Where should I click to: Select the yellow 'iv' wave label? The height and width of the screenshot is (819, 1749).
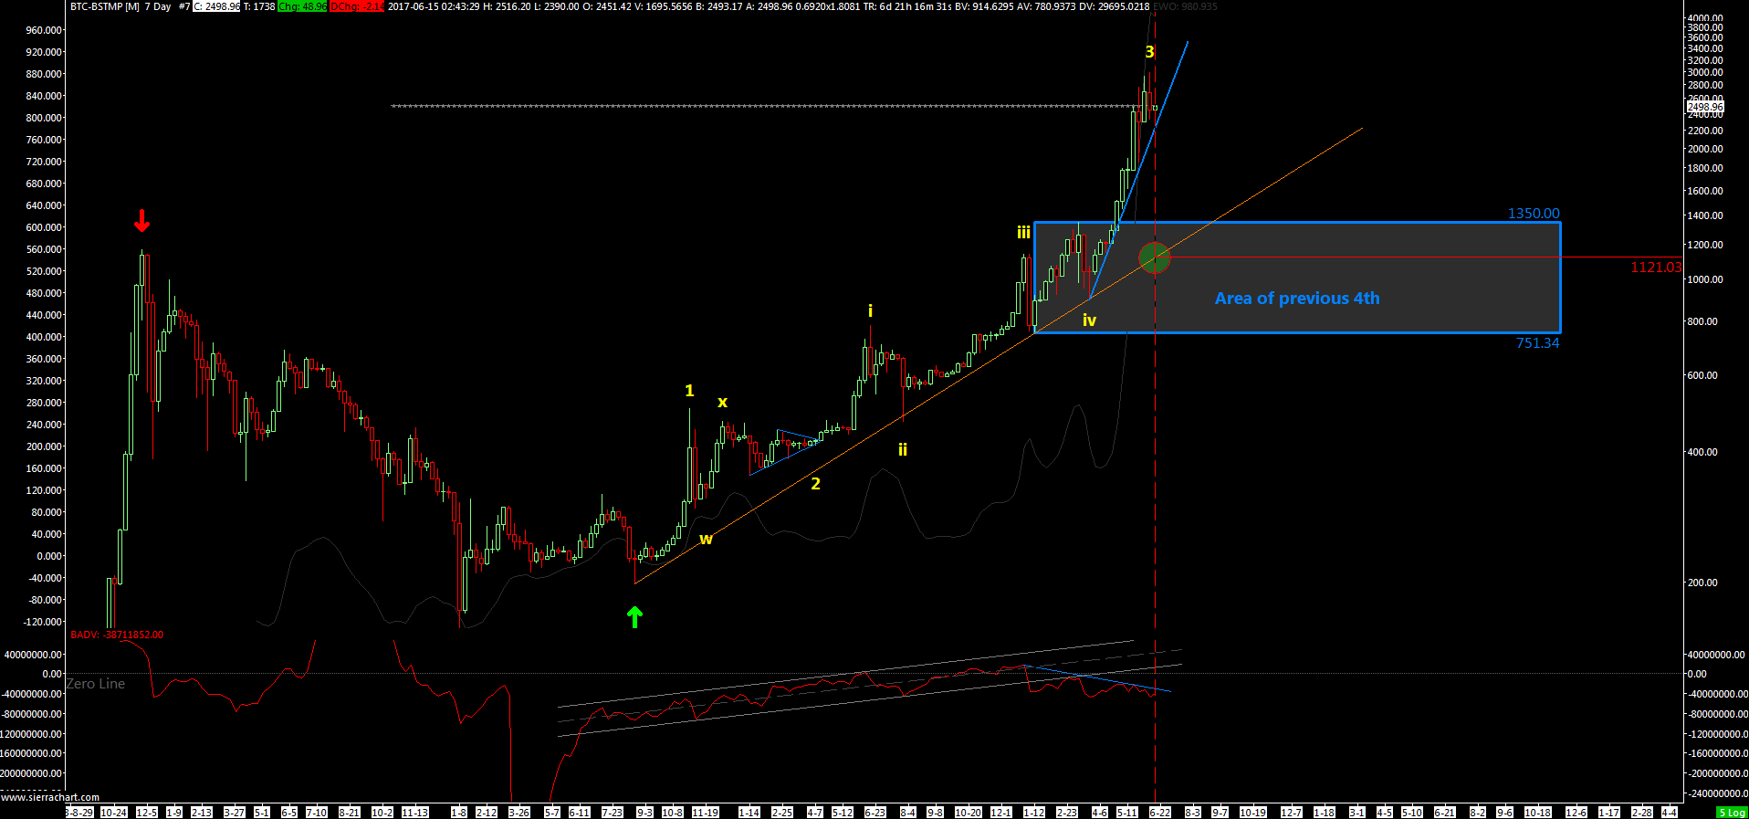pyautogui.click(x=1089, y=320)
